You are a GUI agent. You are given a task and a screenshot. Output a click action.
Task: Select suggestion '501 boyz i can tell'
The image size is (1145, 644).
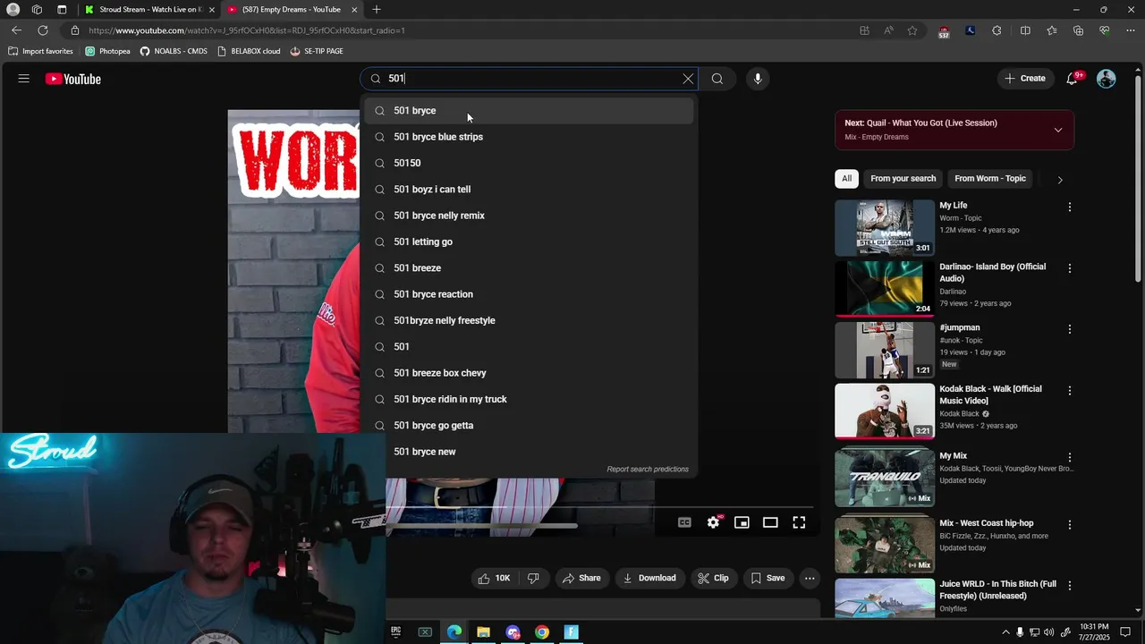click(529, 190)
